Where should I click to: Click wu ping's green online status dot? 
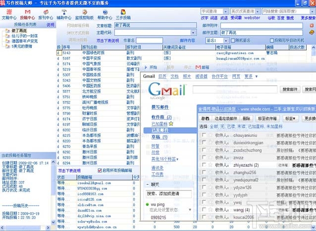click(147, 204)
